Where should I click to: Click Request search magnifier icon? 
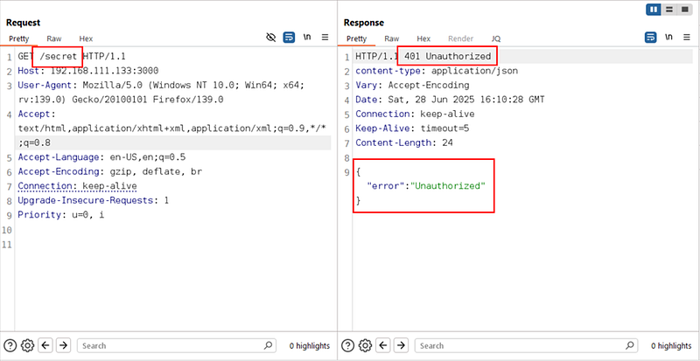click(268, 345)
